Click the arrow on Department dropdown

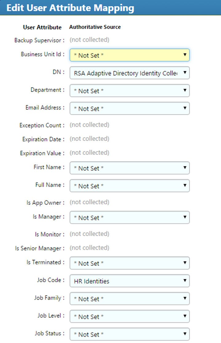tap(185, 90)
